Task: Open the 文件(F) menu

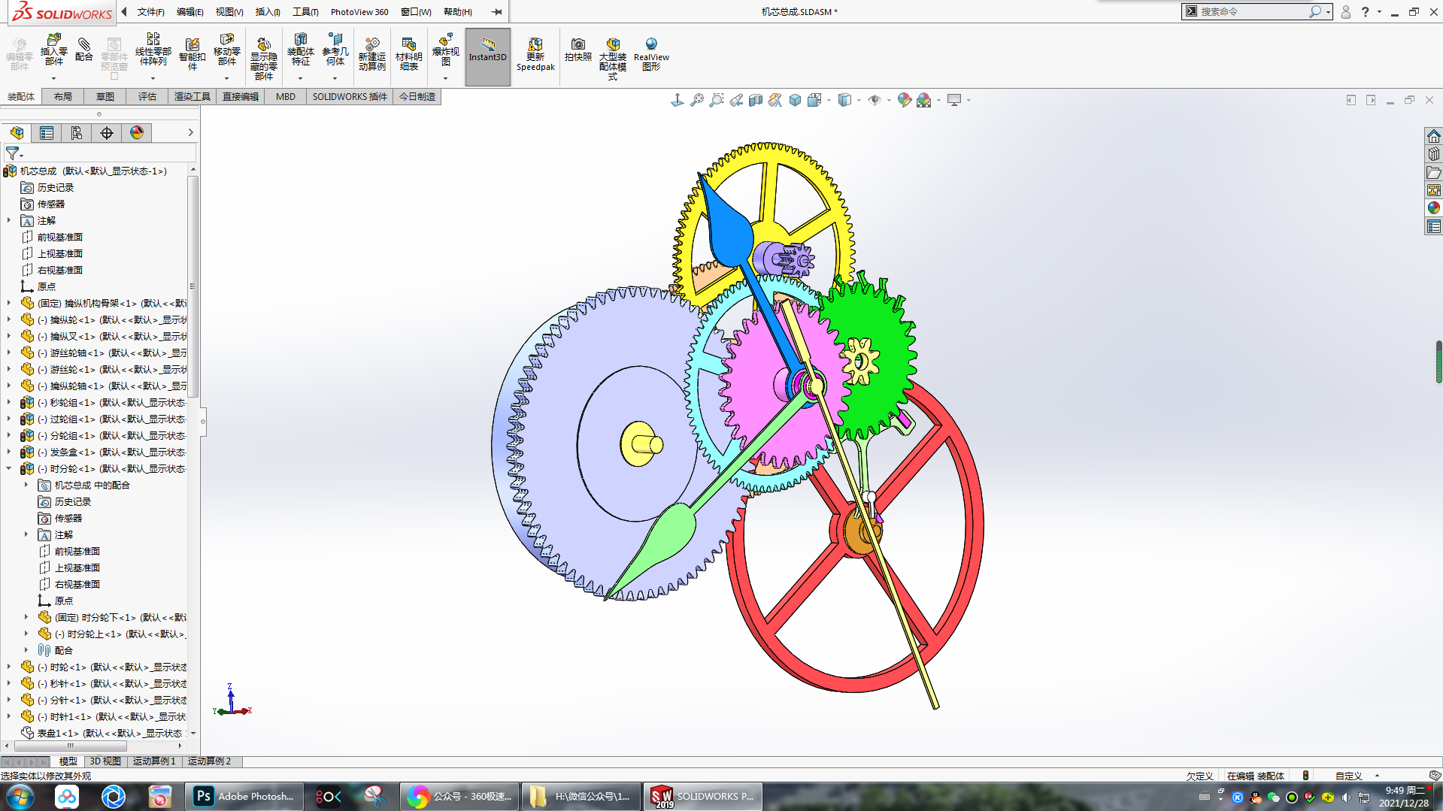Action: pyautogui.click(x=150, y=12)
